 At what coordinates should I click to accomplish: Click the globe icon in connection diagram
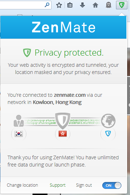coord(108,121)
